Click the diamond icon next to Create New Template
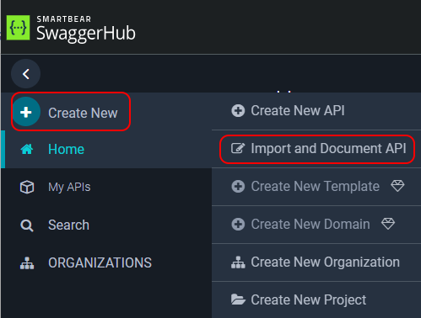 (x=397, y=186)
